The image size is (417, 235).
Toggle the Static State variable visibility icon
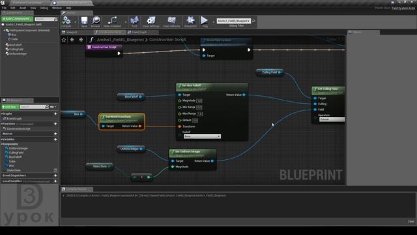click(55, 170)
